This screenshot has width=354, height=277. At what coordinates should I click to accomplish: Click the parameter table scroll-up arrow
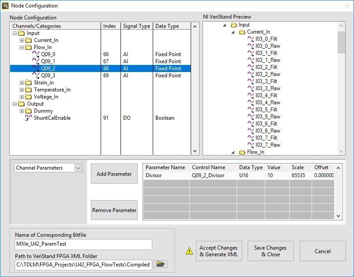[x=338, y=168]
